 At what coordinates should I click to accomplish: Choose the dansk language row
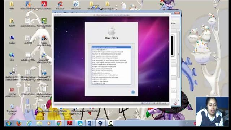[111, 71]
